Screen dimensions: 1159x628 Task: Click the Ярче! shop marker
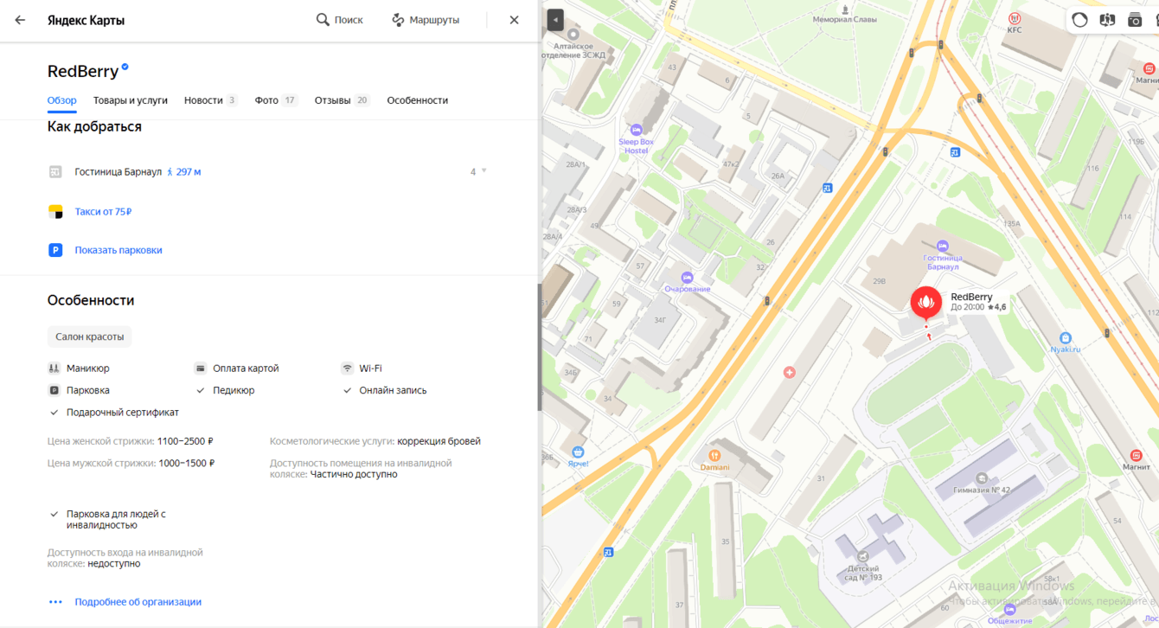(578, 452)
